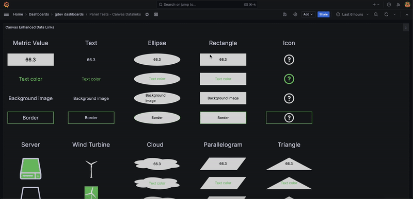Click the cloud labeled Text color
Image resolution: width=413 pixels, height=199 pixels.
(x=157, y=183)
